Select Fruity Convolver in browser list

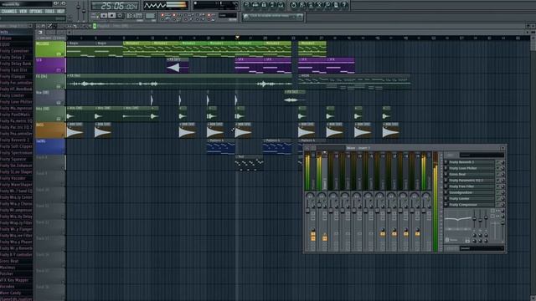coord(14,51)
